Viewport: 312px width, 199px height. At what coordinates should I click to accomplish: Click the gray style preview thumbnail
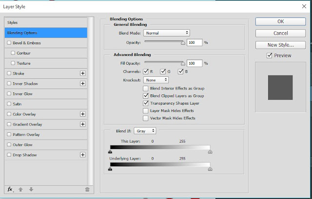tap(280, 88)
